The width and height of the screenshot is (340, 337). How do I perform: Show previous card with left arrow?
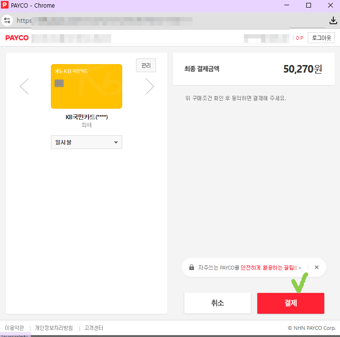[x=24, y=86]
